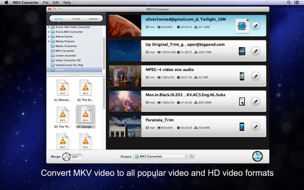Open the MKV Converter application menu

click(25, 3)
